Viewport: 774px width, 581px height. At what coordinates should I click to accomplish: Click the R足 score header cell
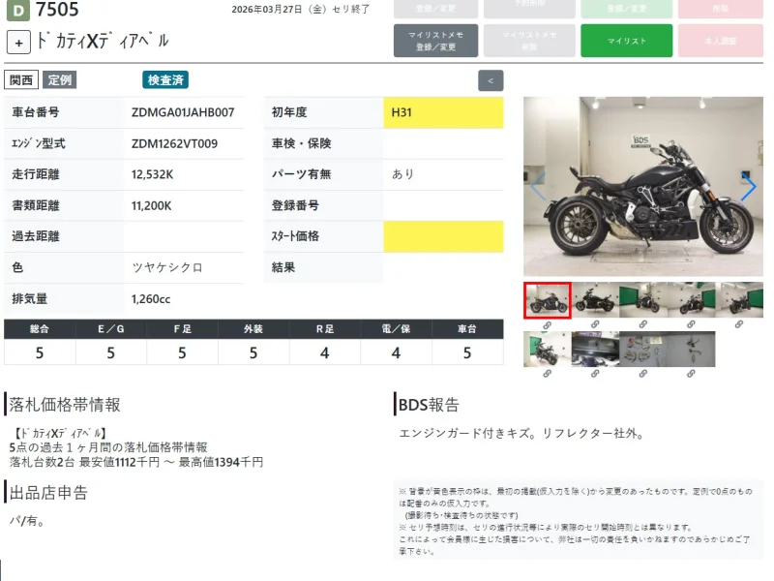[x=325, y=329]
